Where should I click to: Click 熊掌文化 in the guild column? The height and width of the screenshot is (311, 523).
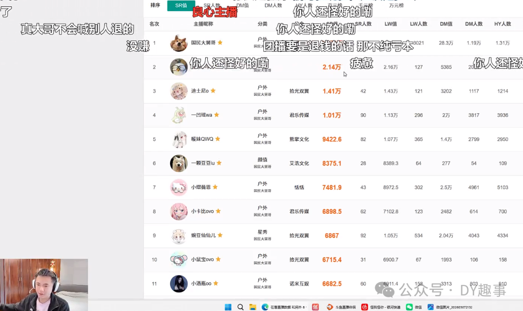pyautogui.click(x=299, y=139)
